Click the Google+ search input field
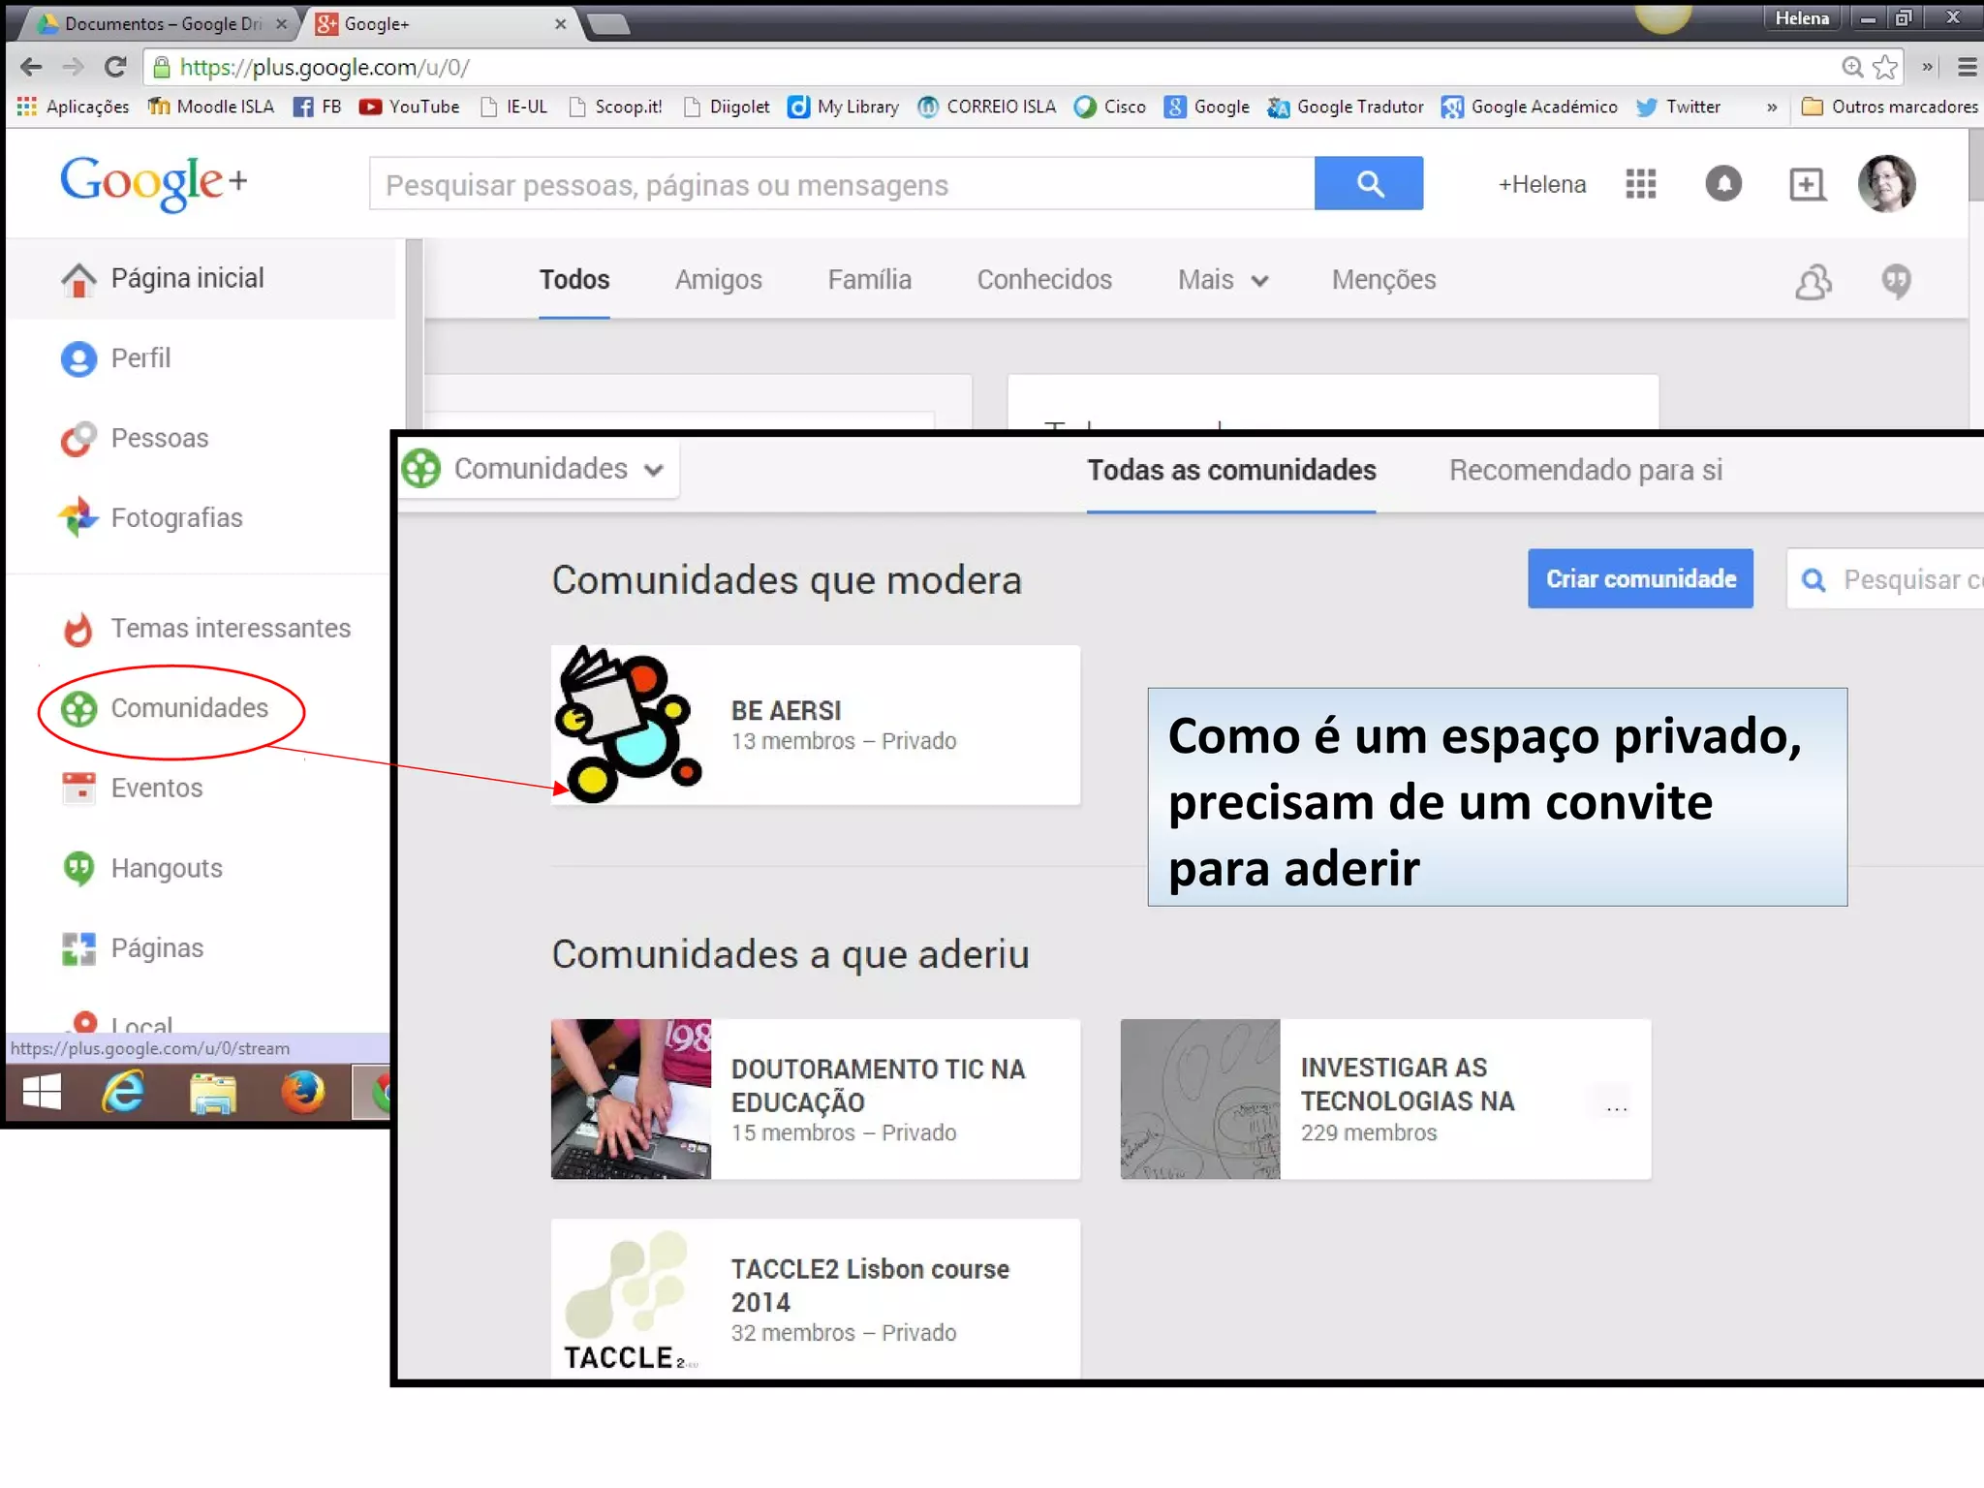The height and width of the screenshot is (1488, 1984). 841,184
